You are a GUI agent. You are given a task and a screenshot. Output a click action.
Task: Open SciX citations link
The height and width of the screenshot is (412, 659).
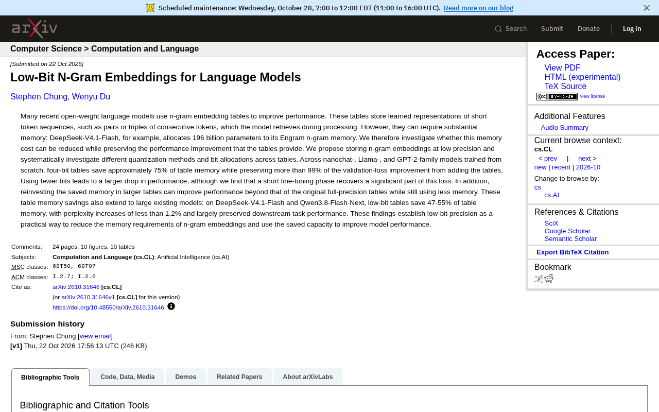tap(551, 224)
